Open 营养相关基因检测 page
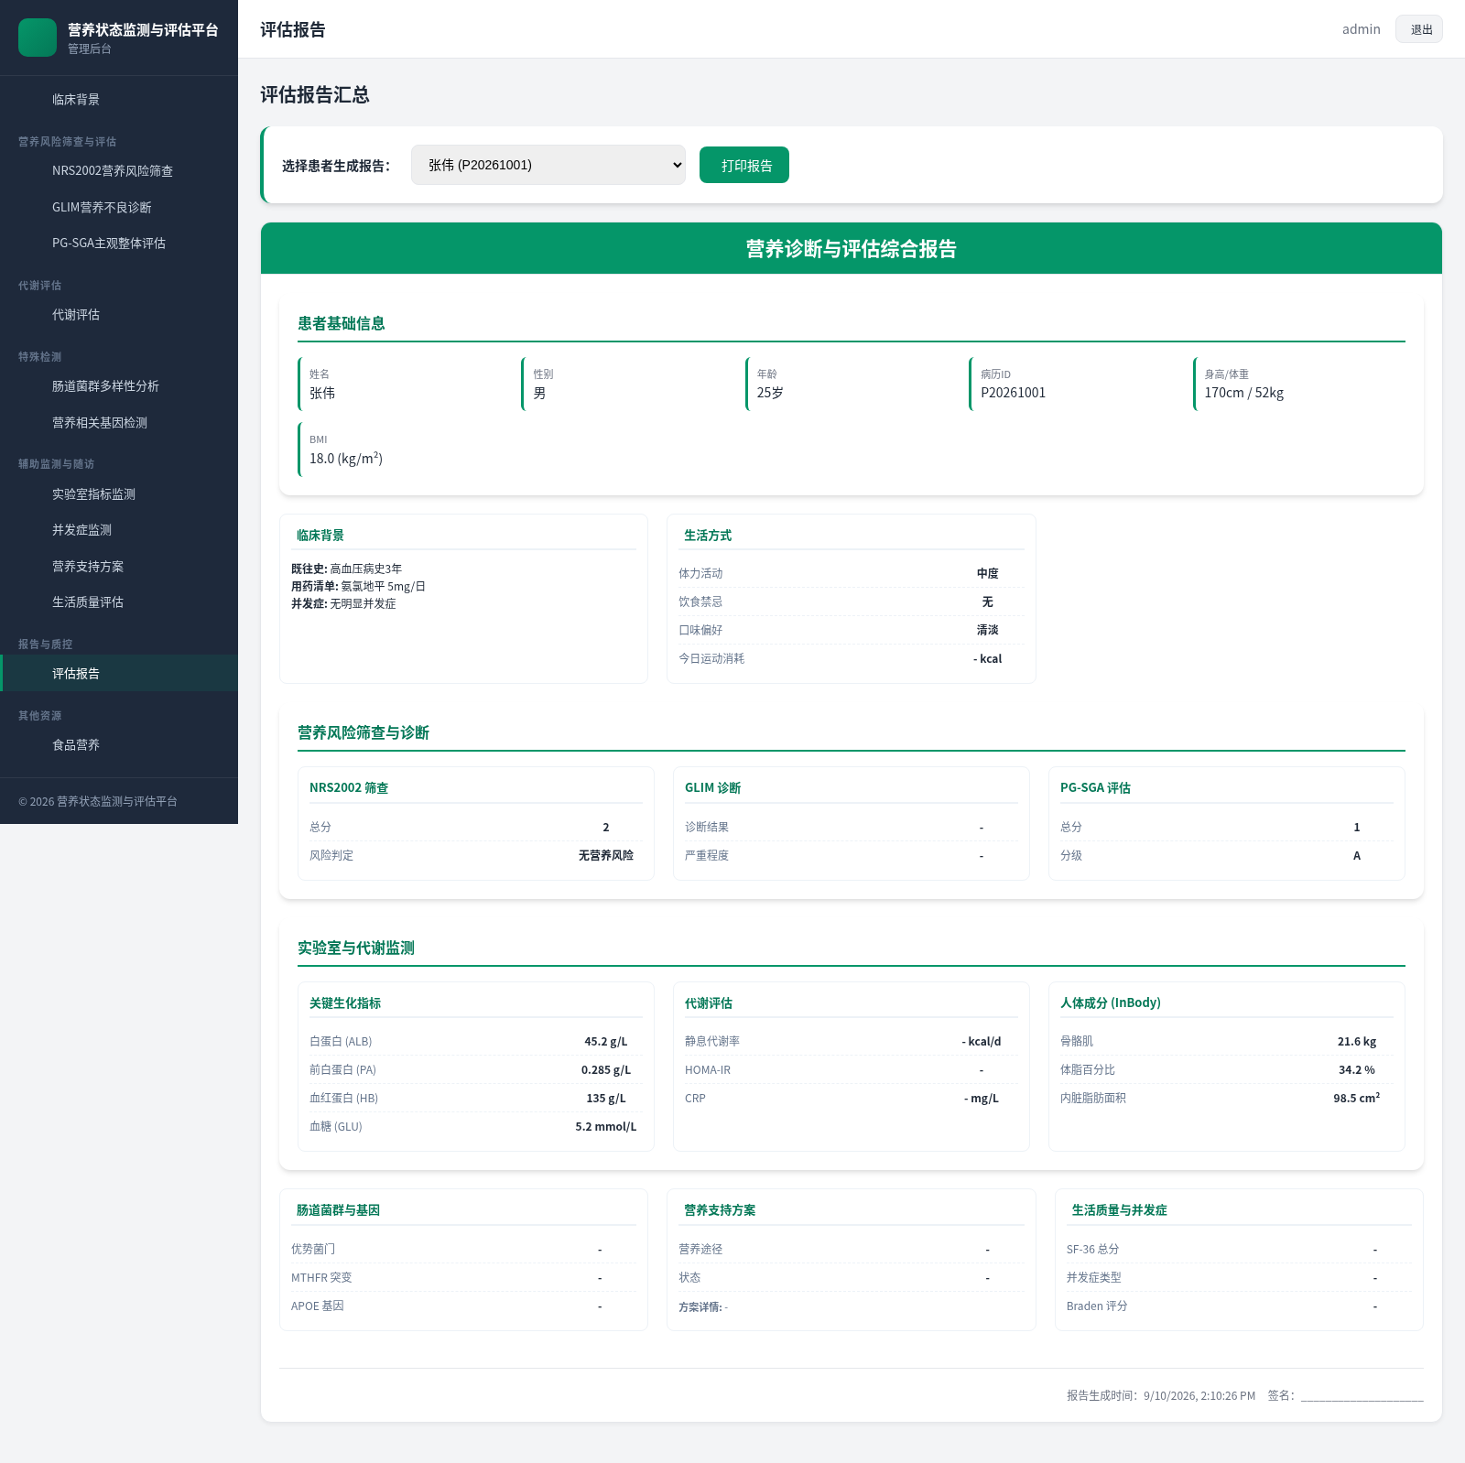1465x1463 pixels. [119, 422]
